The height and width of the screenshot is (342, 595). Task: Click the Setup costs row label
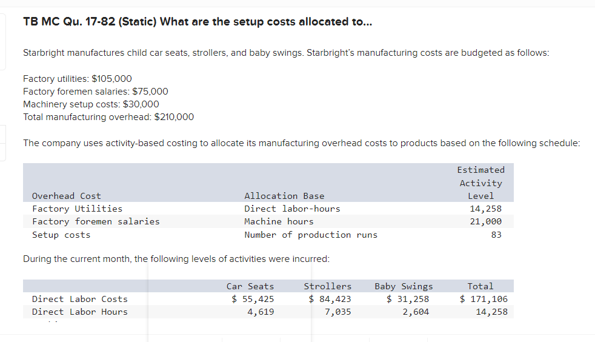pyautogui.click(x=61, y=235)
